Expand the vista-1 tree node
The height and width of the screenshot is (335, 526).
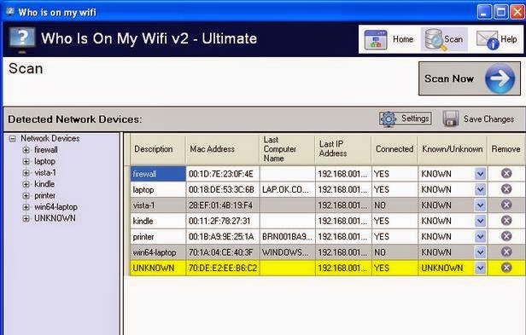[x=26, y=173]
